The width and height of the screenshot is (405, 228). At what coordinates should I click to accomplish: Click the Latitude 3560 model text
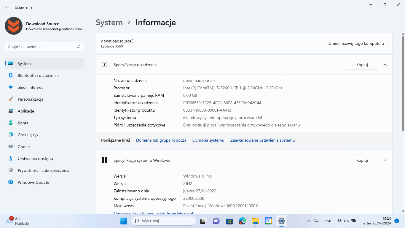[x=112, y=46]
